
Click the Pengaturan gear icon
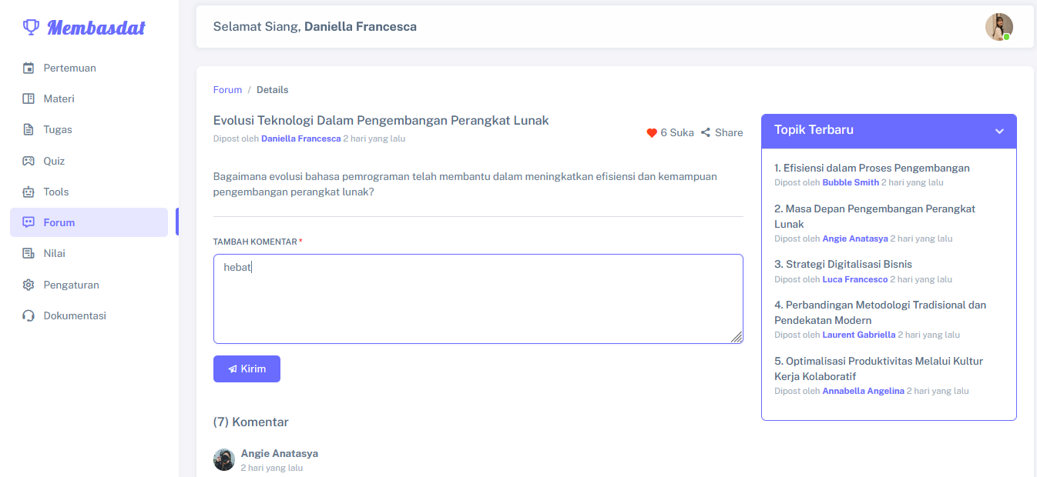29,285
